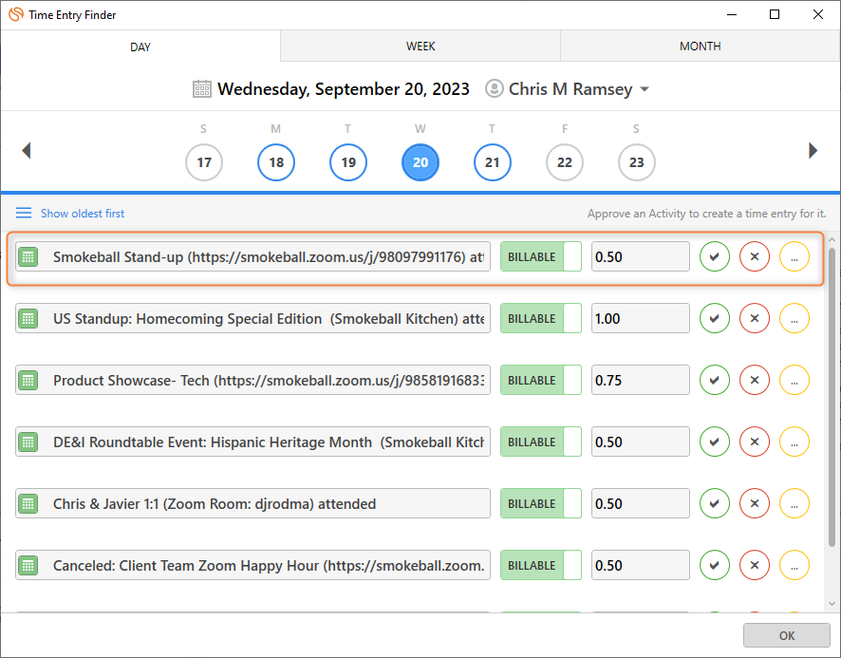Screen dimensions: 841x658
Task: Open more options for Chris & Javier 1:1
Action: (794, 503)
